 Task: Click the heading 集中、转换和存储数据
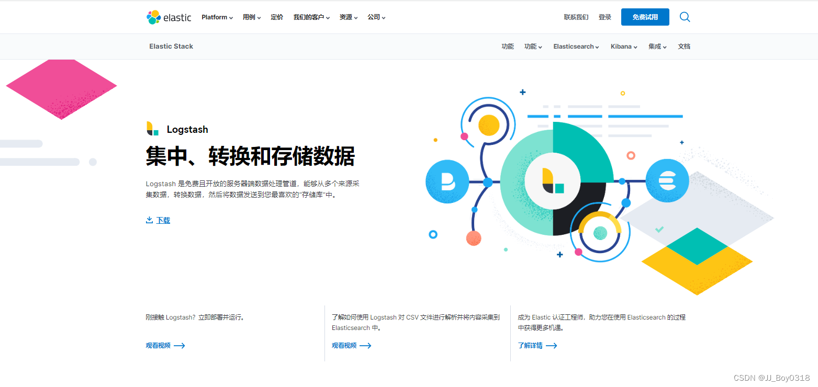(250, 156)
